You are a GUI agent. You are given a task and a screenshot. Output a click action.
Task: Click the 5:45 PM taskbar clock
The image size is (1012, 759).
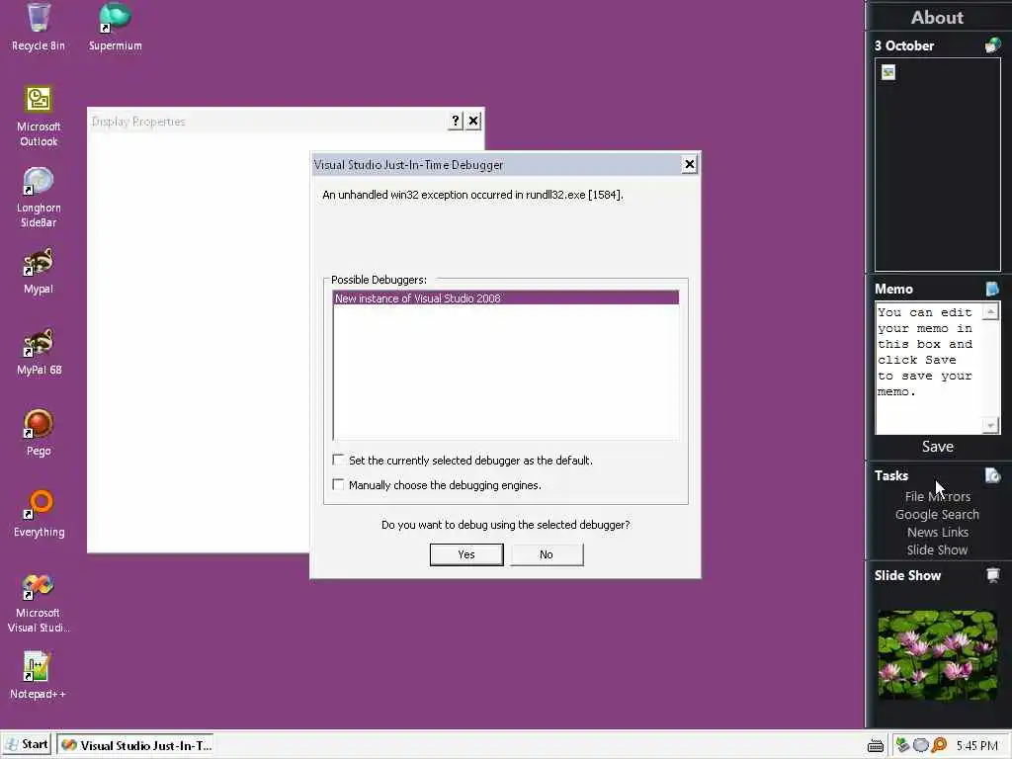[976, 745]
